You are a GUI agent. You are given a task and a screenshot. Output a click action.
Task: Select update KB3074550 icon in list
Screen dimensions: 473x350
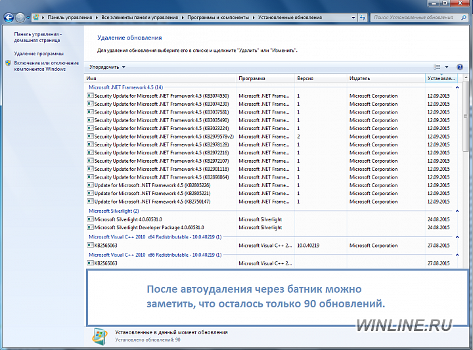90,96
